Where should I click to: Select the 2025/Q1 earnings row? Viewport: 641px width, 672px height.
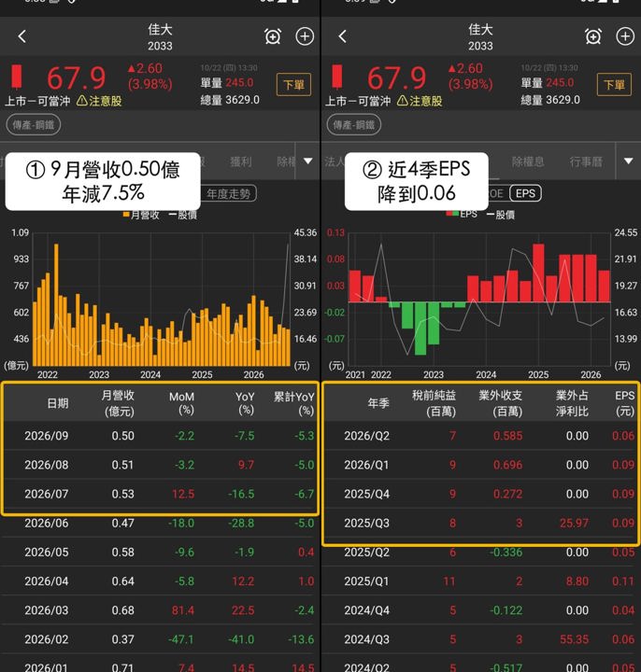[480, 581]
